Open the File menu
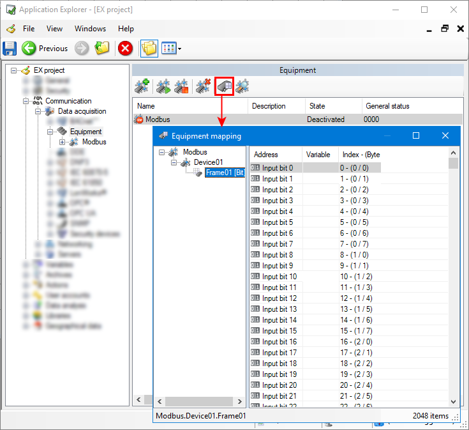Viewport: 469px width, 430px height. click(x=29, y=29)
